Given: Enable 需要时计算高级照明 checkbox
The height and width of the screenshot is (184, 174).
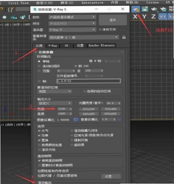Looking at the screenshot, I should [x=39, y=165].
